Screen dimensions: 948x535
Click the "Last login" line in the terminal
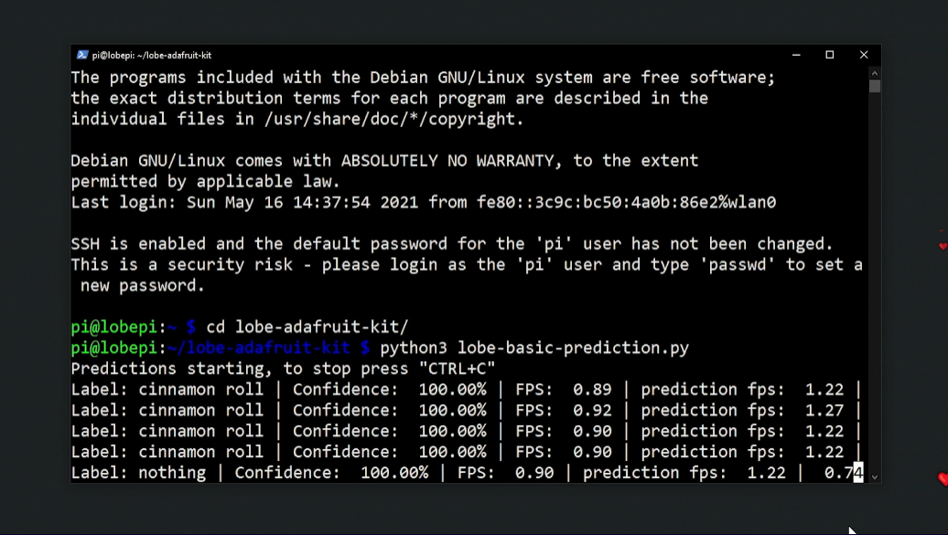423,202
